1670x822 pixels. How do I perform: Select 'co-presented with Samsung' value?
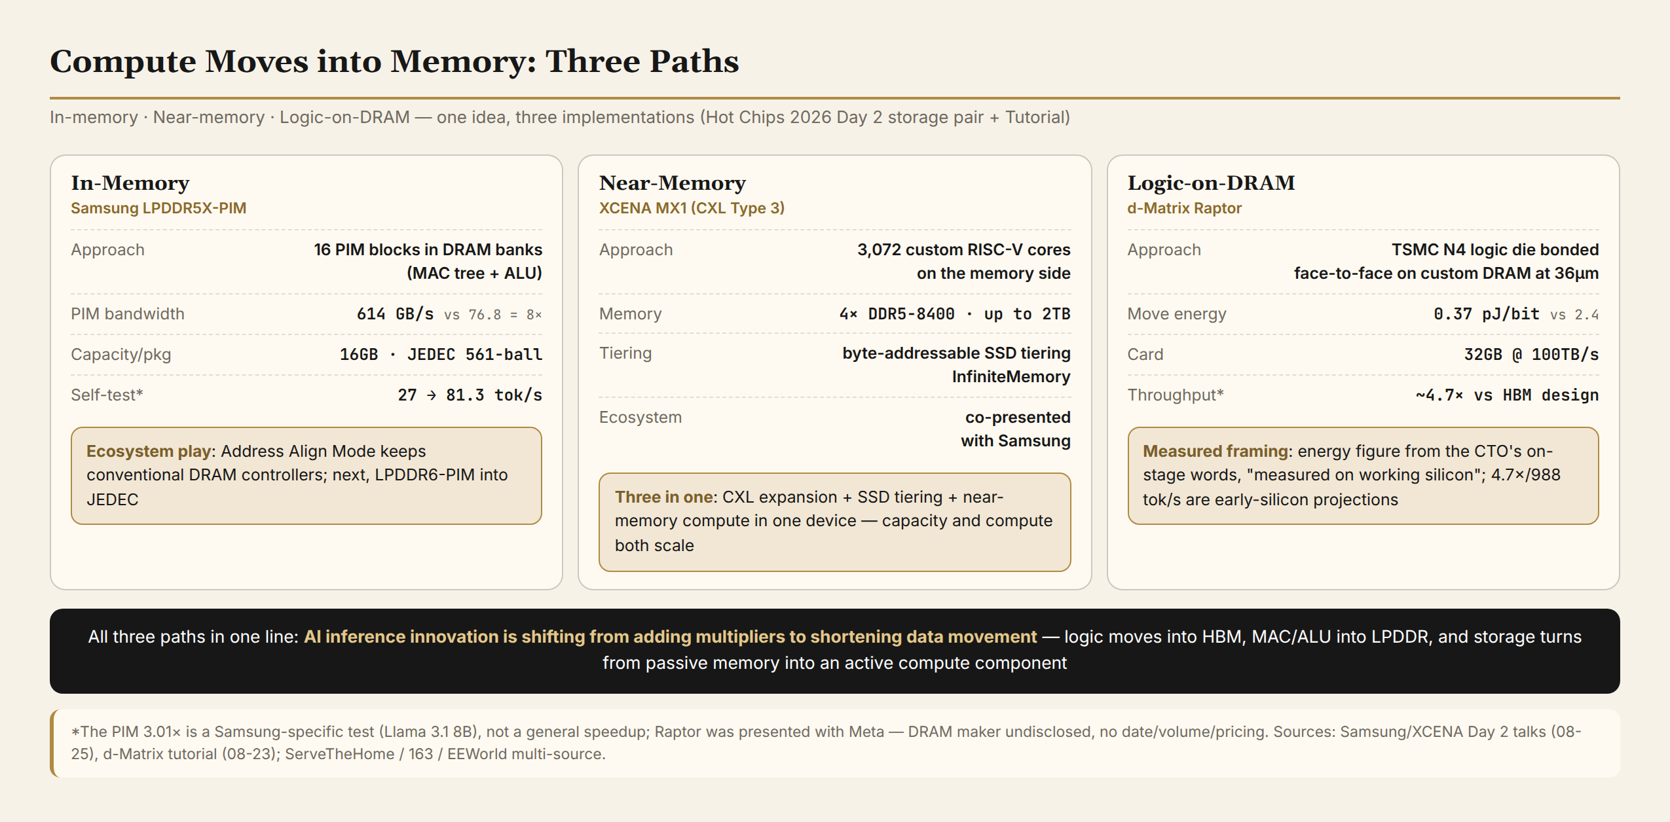(1016, 429)
